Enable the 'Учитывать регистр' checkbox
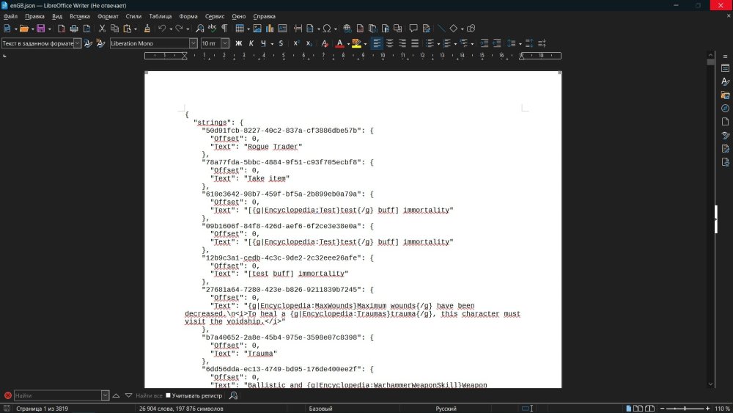Viewport: 733px width, 413px height. click(168, 395)
